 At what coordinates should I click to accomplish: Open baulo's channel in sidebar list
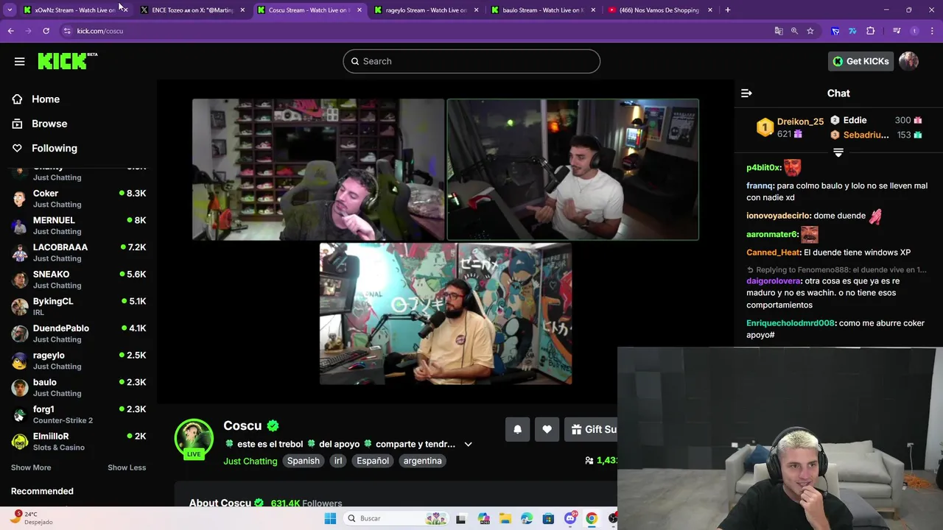pos(78,387)
